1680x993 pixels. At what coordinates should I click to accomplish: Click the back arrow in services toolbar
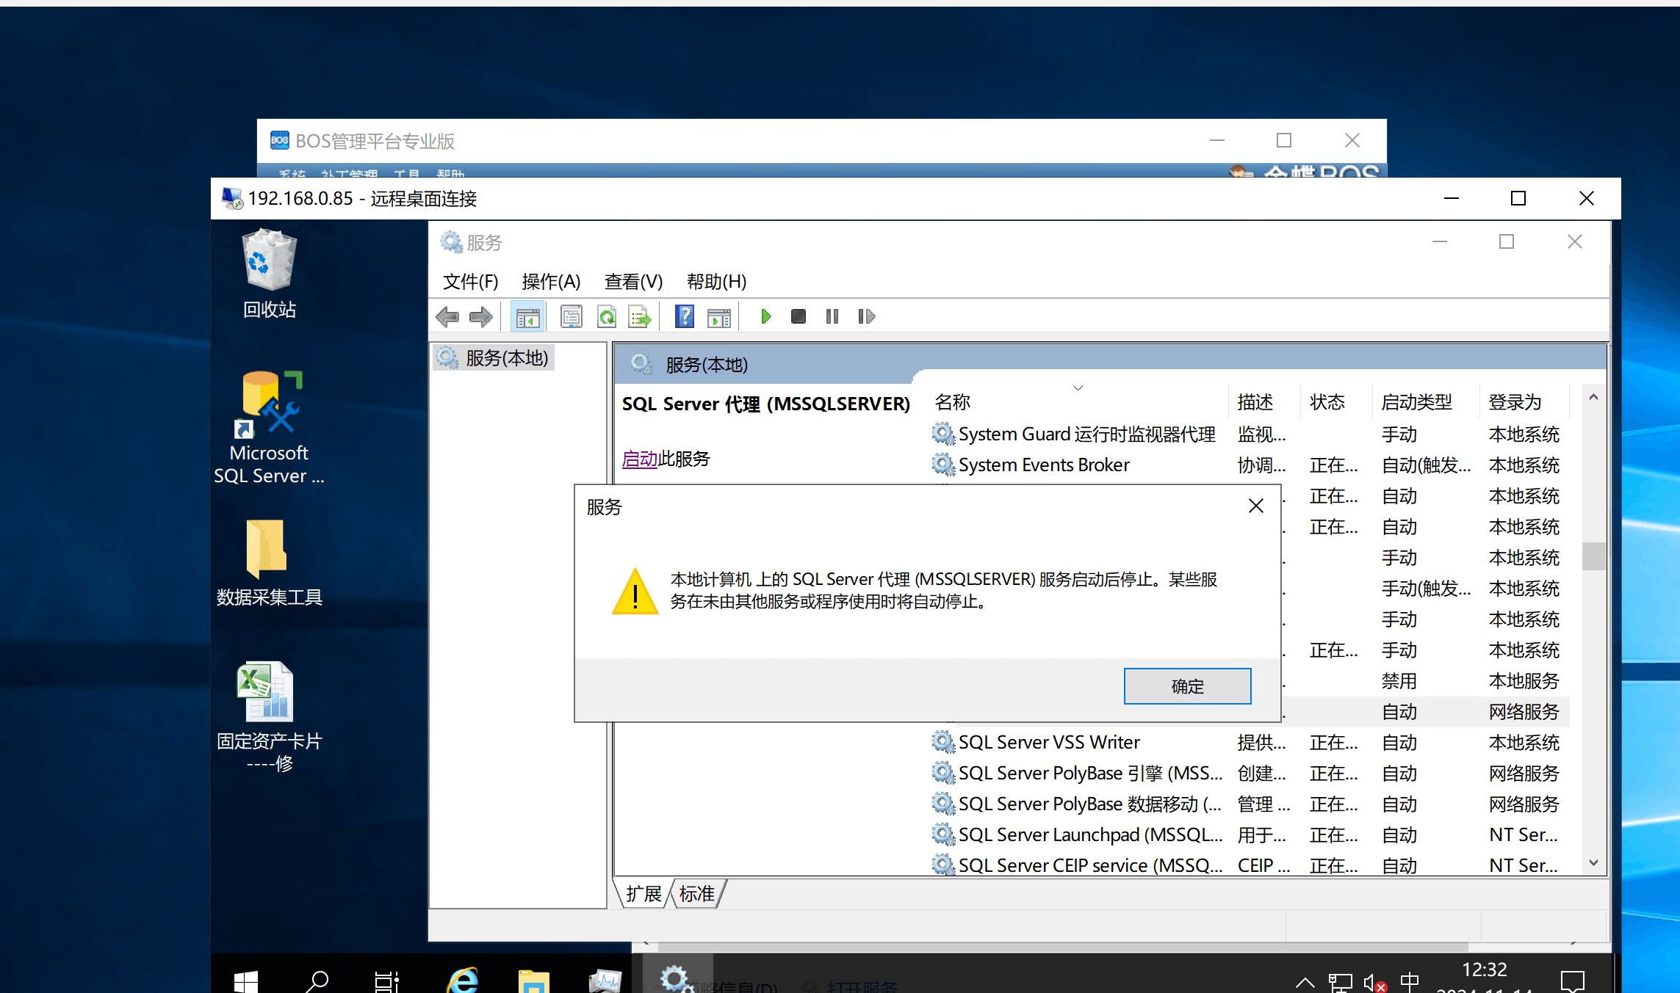[x=447, y=317]
